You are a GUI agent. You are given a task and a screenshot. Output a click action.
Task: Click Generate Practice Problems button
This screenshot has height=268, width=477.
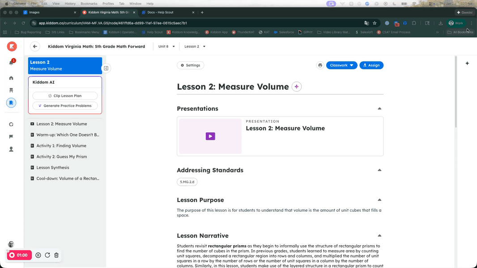(x=65, y=105)
